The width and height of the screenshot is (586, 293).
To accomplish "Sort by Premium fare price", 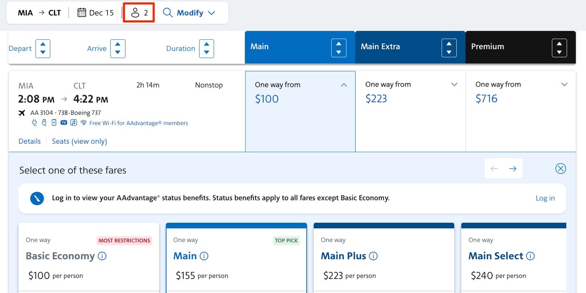I will click(559, 48).
